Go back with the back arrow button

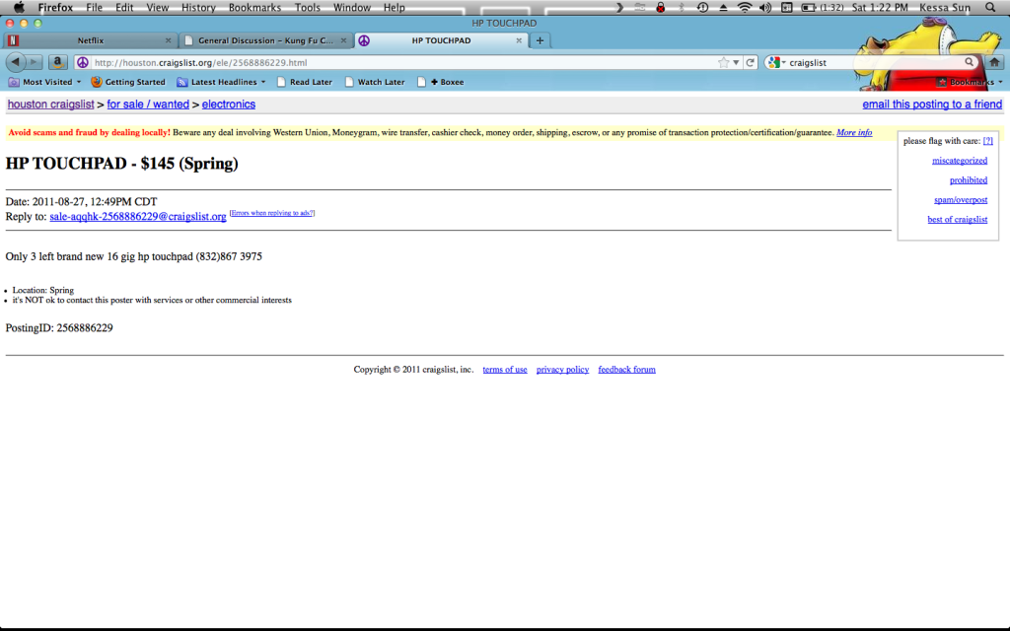[16, 62]
